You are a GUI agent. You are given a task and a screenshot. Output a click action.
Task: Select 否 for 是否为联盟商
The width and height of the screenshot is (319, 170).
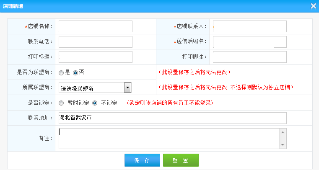[75, 72]
